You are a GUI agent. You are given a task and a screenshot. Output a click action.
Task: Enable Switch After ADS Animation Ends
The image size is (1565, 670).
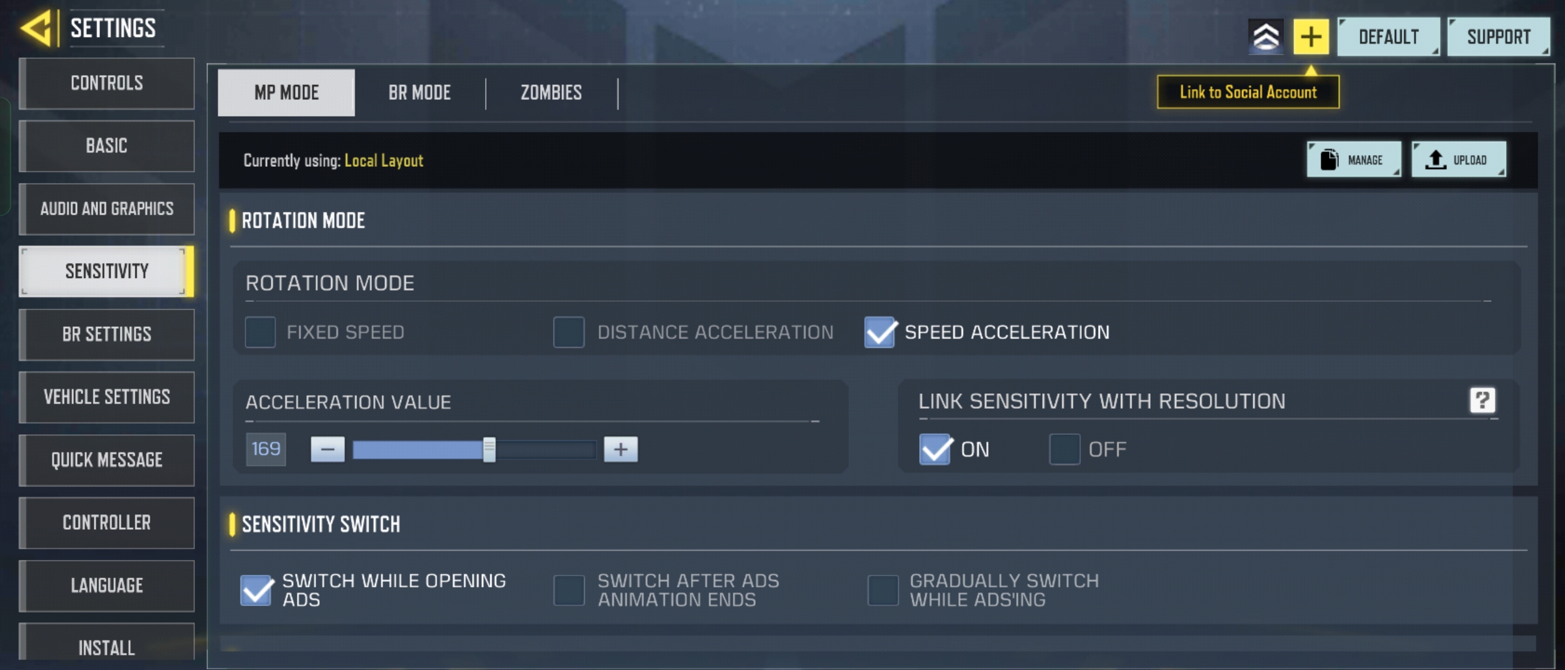point(569,590)
